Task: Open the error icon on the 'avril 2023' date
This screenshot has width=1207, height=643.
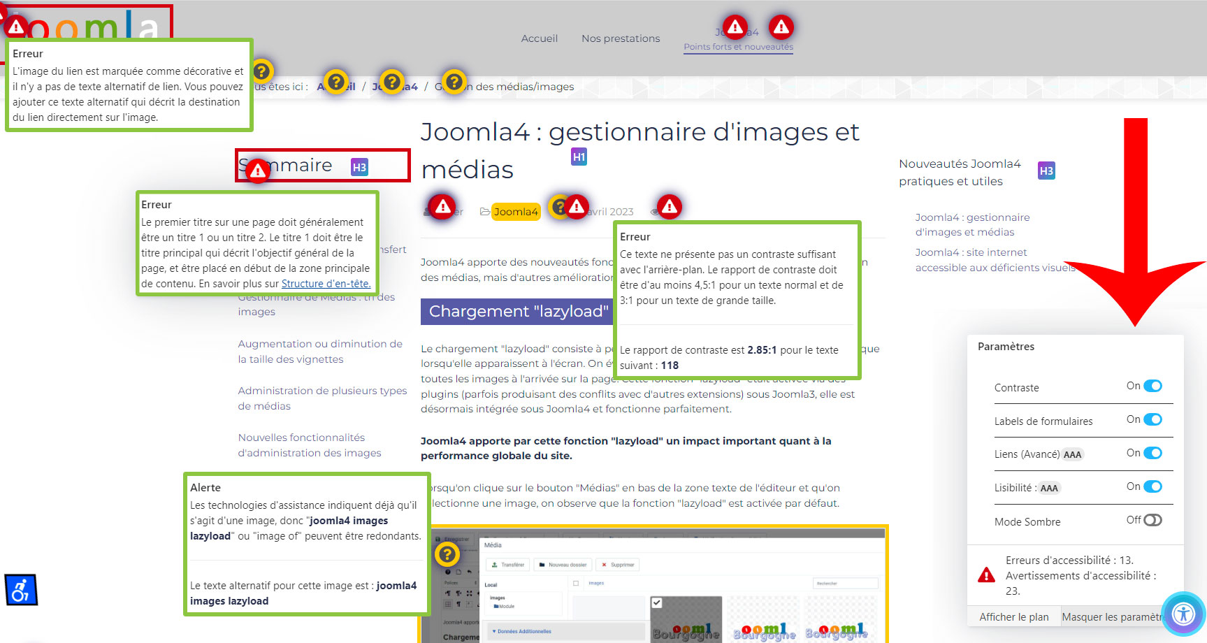Action: (577, 207)
